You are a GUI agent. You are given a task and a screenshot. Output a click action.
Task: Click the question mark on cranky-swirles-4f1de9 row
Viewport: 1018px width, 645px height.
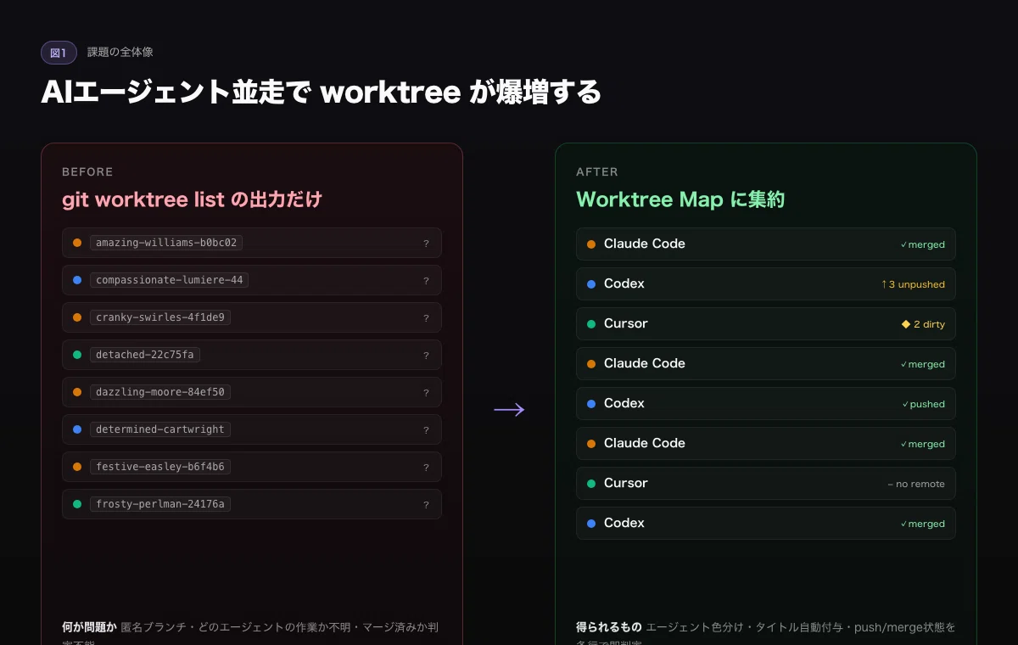426,318
